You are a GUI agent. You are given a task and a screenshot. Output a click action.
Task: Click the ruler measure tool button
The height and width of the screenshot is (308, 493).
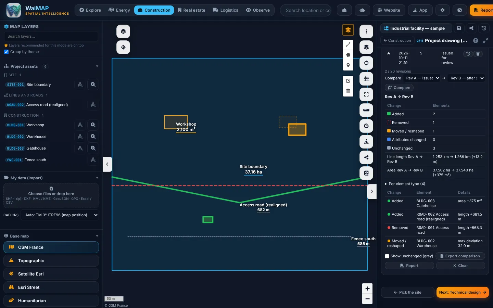pyautogui.click(x=366, y=110)
